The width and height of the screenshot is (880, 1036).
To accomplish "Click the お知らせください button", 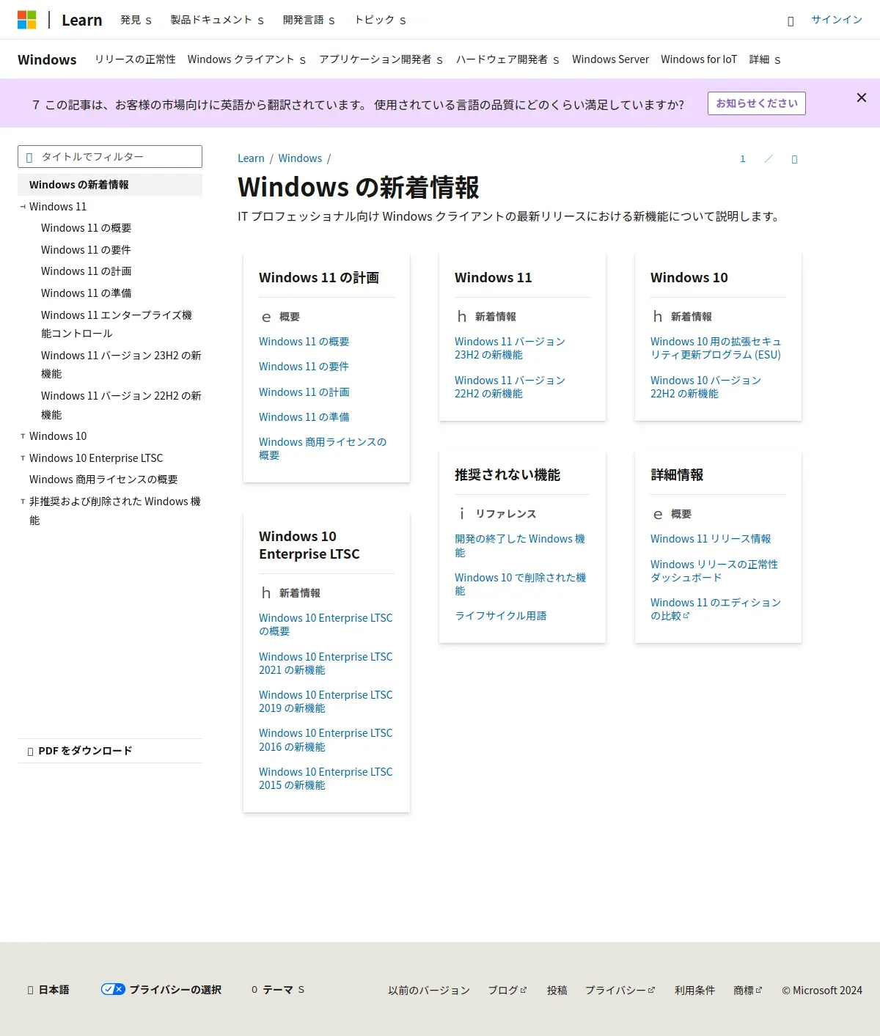I will point(757,103).
